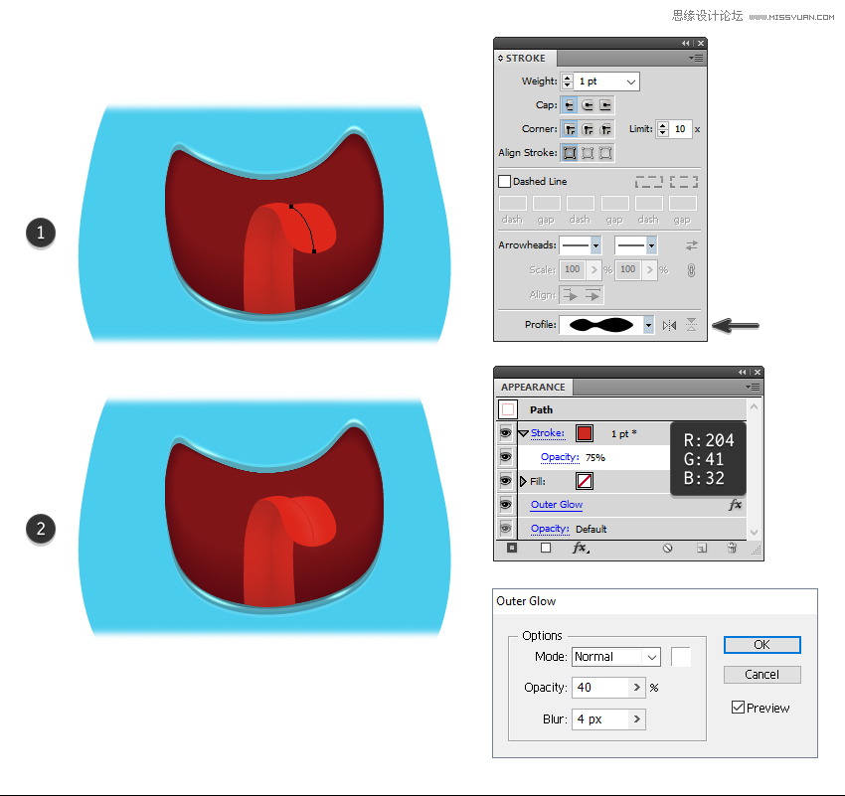Viewport: 845px width, 796px height.
Task: Select the Path thumbnail in Appearance panel
Action: [x=508, y=409]
